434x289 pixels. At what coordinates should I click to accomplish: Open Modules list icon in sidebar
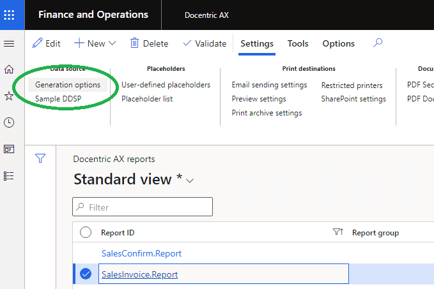(x=9, y=176)
